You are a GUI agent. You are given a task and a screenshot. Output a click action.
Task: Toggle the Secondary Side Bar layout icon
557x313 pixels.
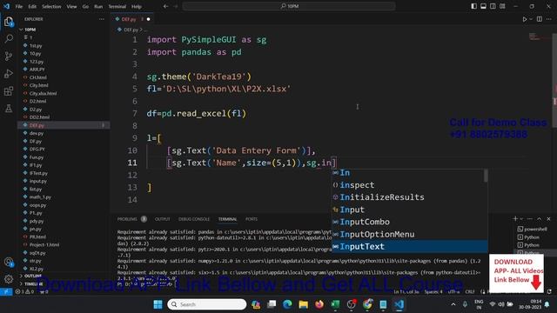tap(493, 6)
